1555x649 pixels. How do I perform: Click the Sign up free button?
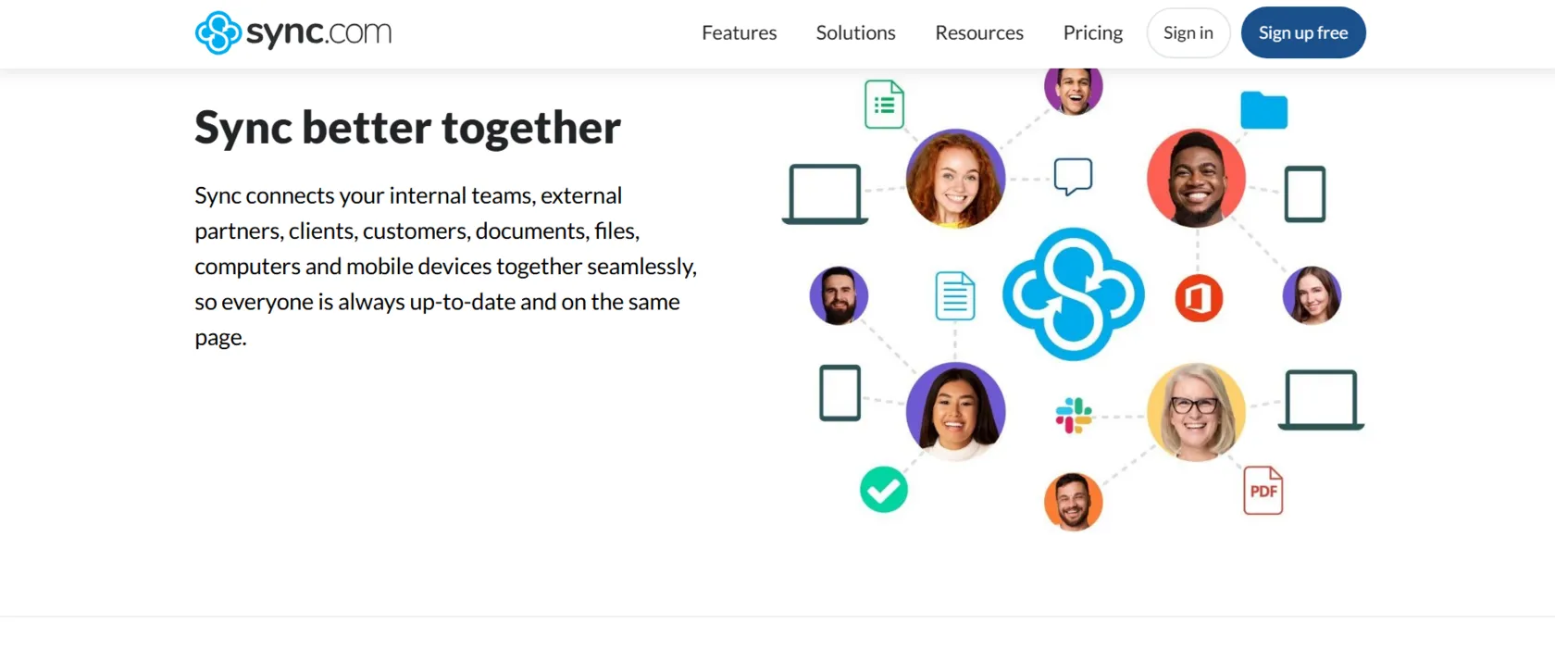(x=1302, y=33)
